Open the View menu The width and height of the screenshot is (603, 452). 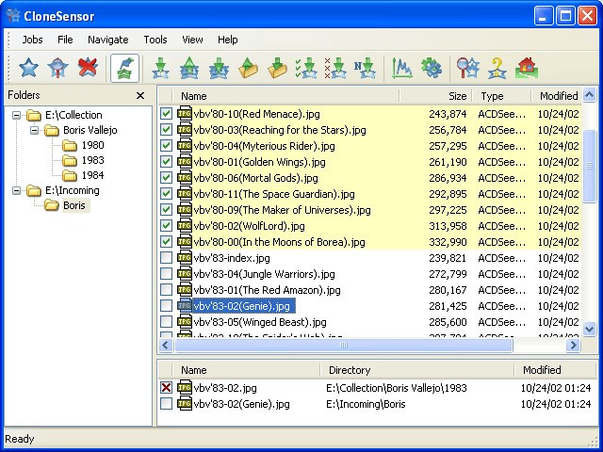pyautogui.click(x=192, y=40)
